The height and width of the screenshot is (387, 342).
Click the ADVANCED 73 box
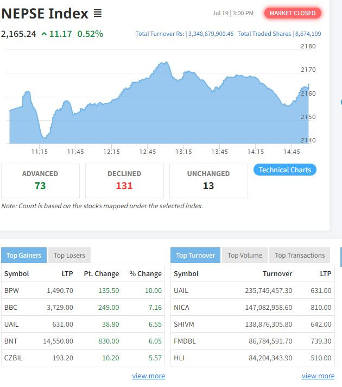pyautogui.click(x=40, y=181)
